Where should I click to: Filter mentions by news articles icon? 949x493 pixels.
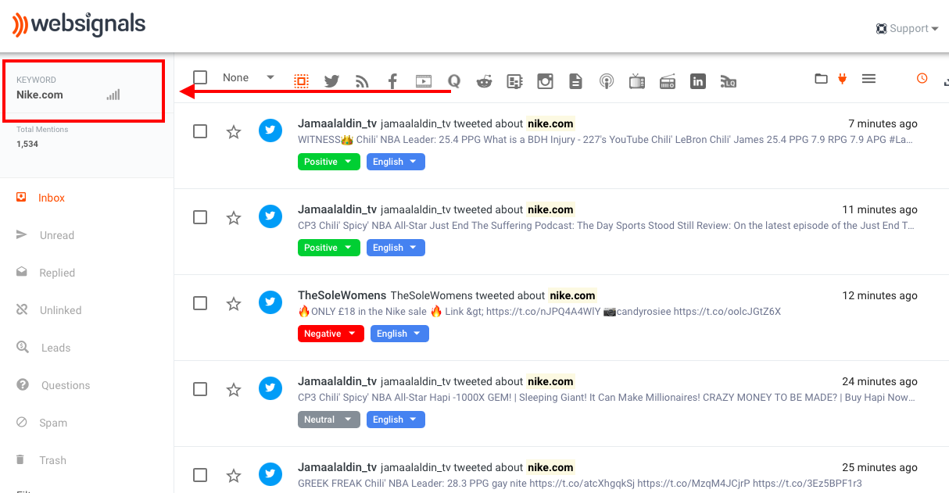[514, 81]
